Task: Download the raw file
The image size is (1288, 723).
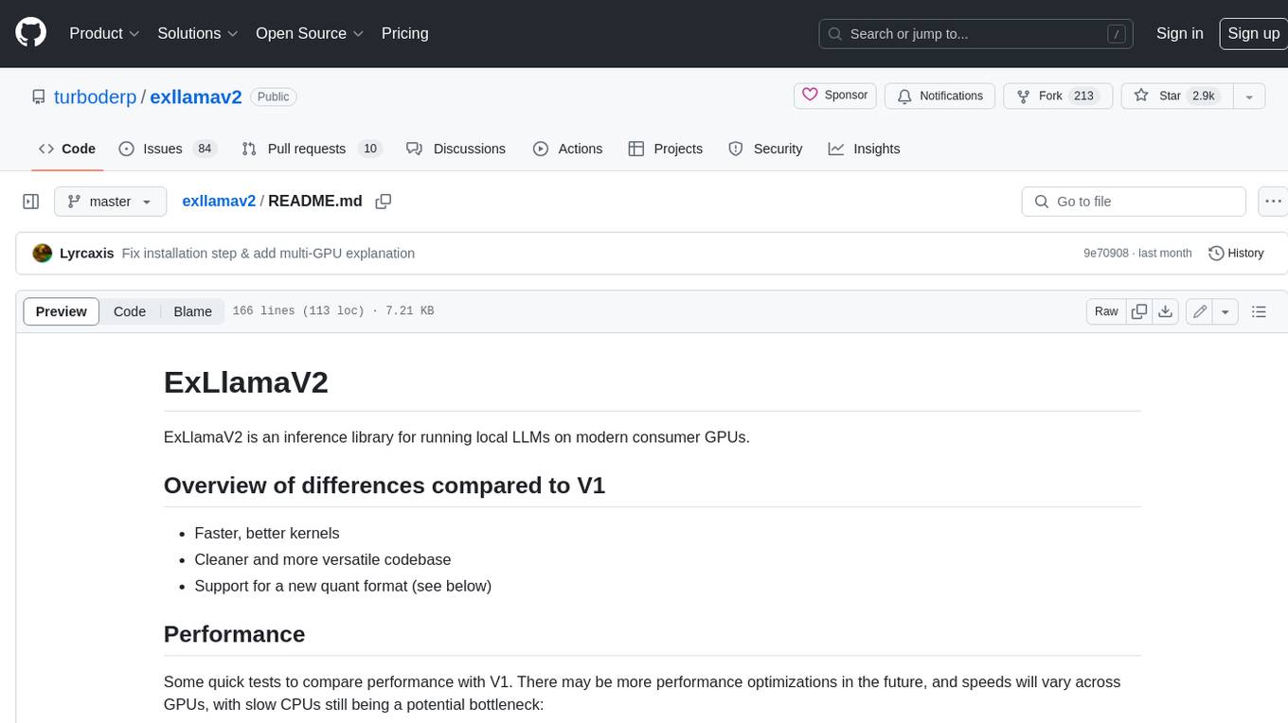Action: click(x=1166, y=311)
